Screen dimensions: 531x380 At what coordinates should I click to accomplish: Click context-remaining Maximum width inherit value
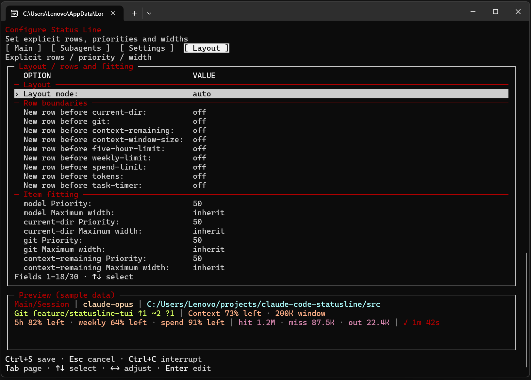click(209, 268)
